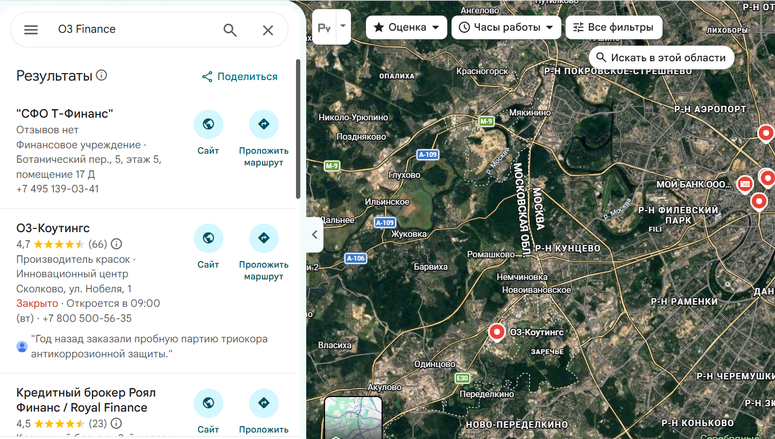The height and width of the screenshot is (439, 775).
Task: Click inside the O3 Finance search field
Action: click(135, 29)
